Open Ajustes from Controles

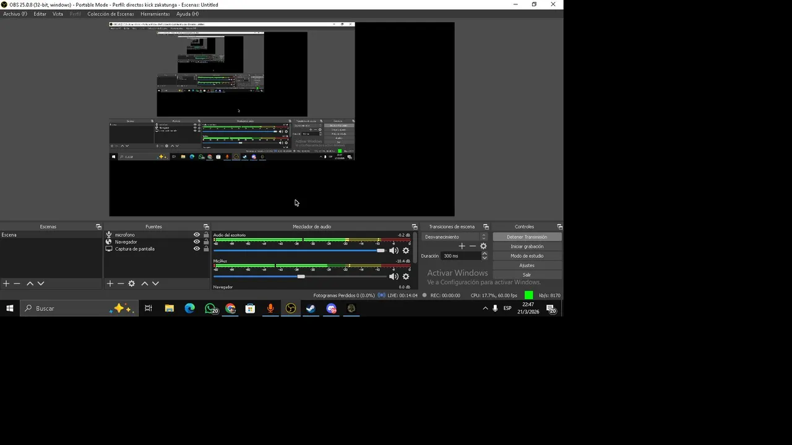point(527,265)
